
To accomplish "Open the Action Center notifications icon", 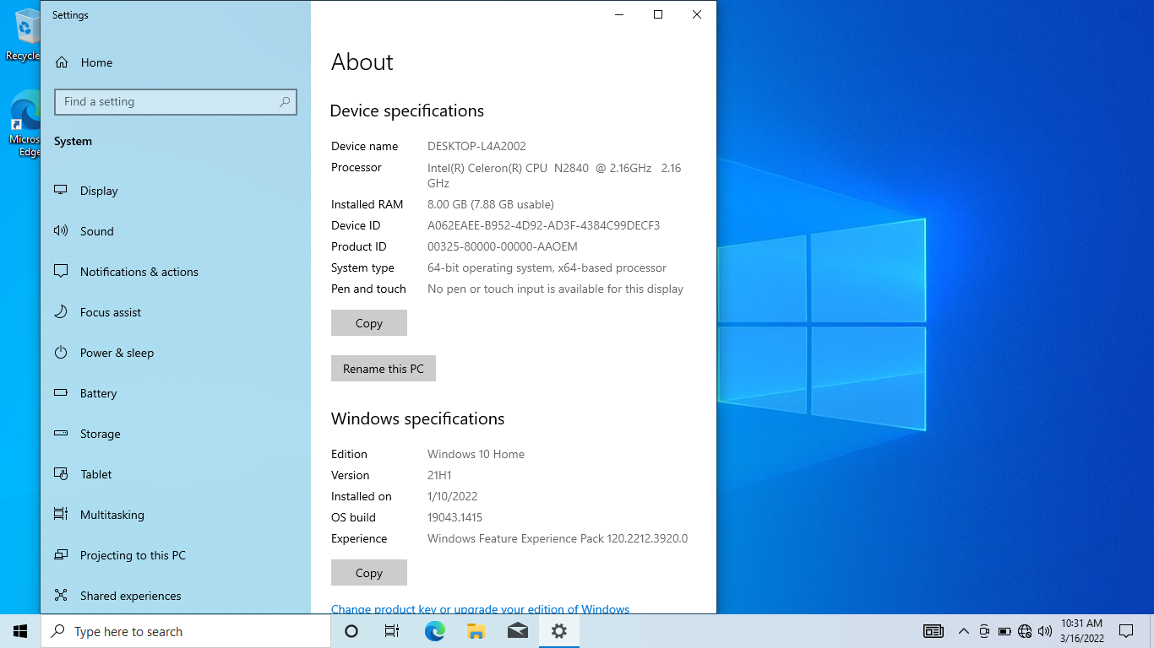I will click(1126, 631).
